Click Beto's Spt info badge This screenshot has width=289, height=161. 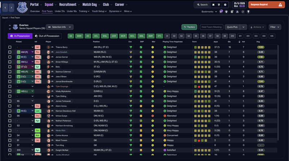[x=38, y=67]
